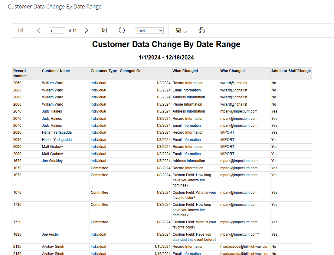Select record number '1620'
Screen dimensions: 334x255
pyautogui.click(x=17, y=161)
